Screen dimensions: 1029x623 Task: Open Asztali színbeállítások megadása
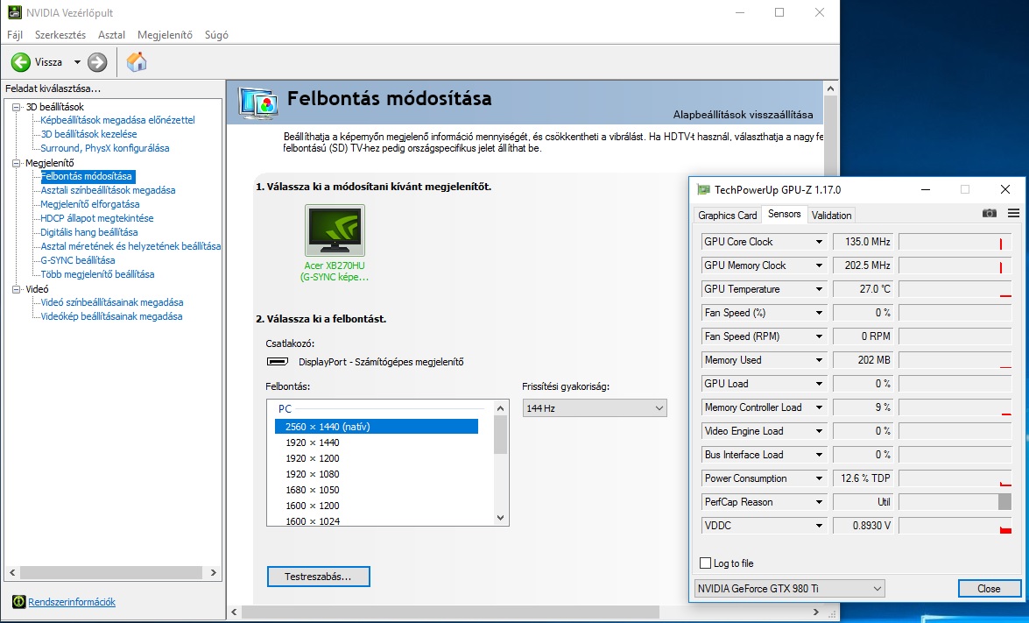[108, 190]
